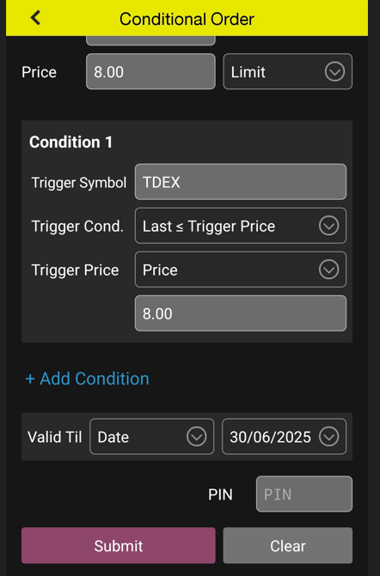Click the chevron on Last ≤ Trigger Price

[x=328, y=226]
